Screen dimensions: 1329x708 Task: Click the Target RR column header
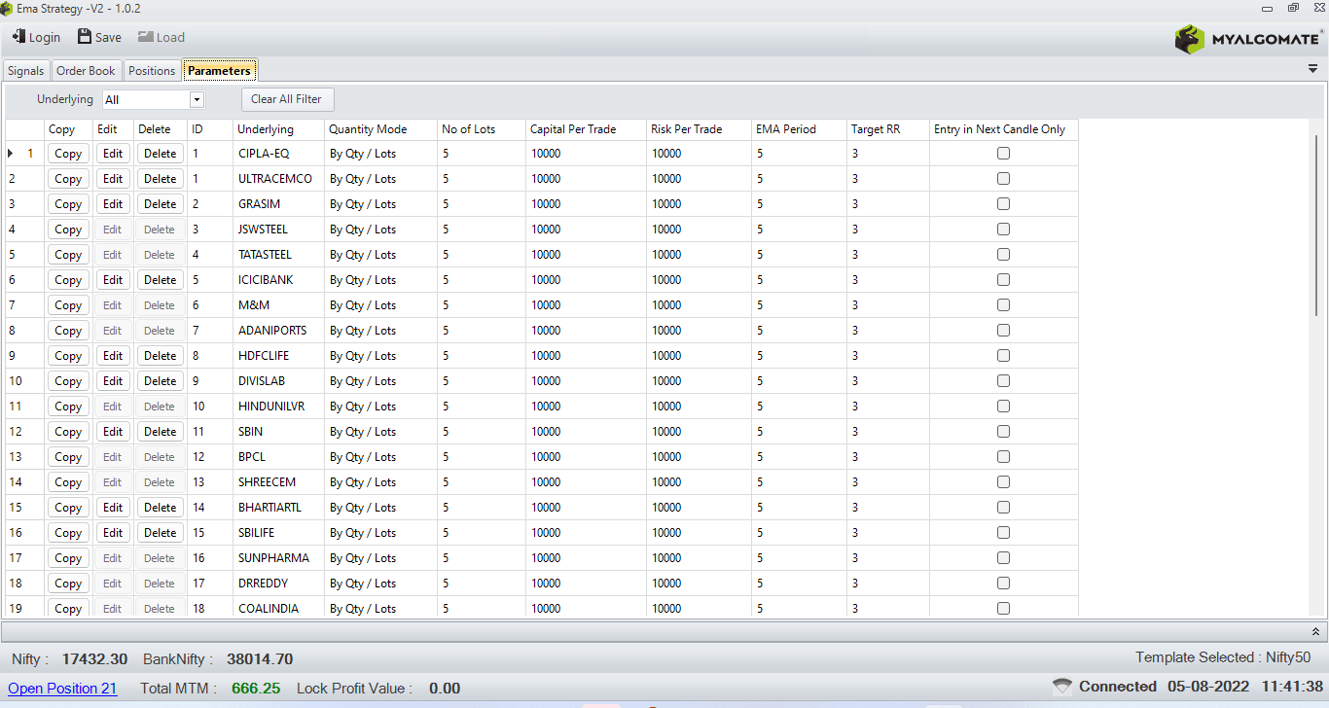point(887,129)
